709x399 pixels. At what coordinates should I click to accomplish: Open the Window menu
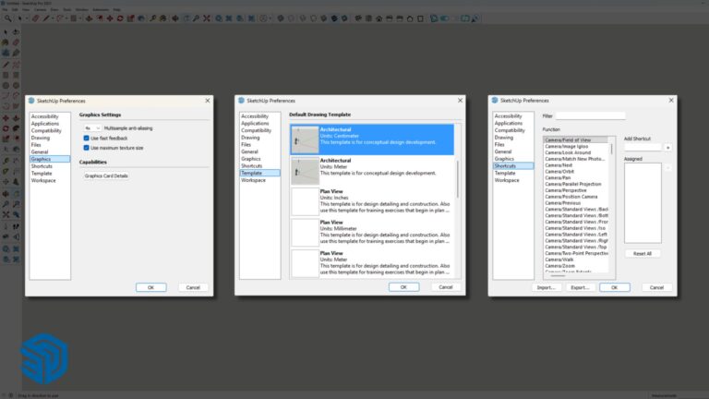point(82,9)
